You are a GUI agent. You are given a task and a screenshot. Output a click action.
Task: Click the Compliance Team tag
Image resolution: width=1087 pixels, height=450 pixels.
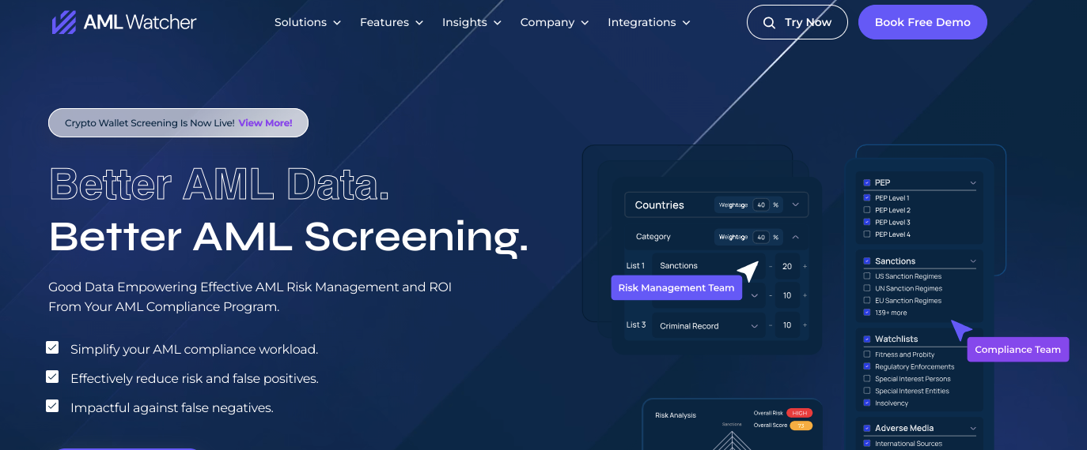point(1017,350)
